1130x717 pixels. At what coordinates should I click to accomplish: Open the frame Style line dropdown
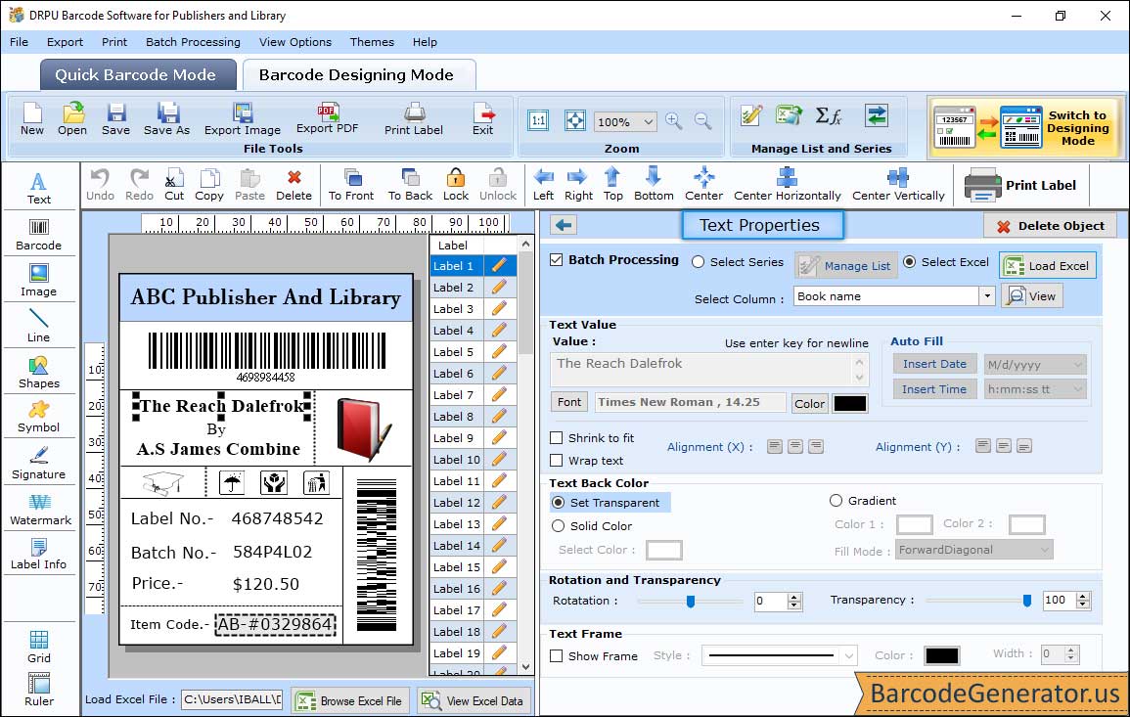[x=849, y=655]
